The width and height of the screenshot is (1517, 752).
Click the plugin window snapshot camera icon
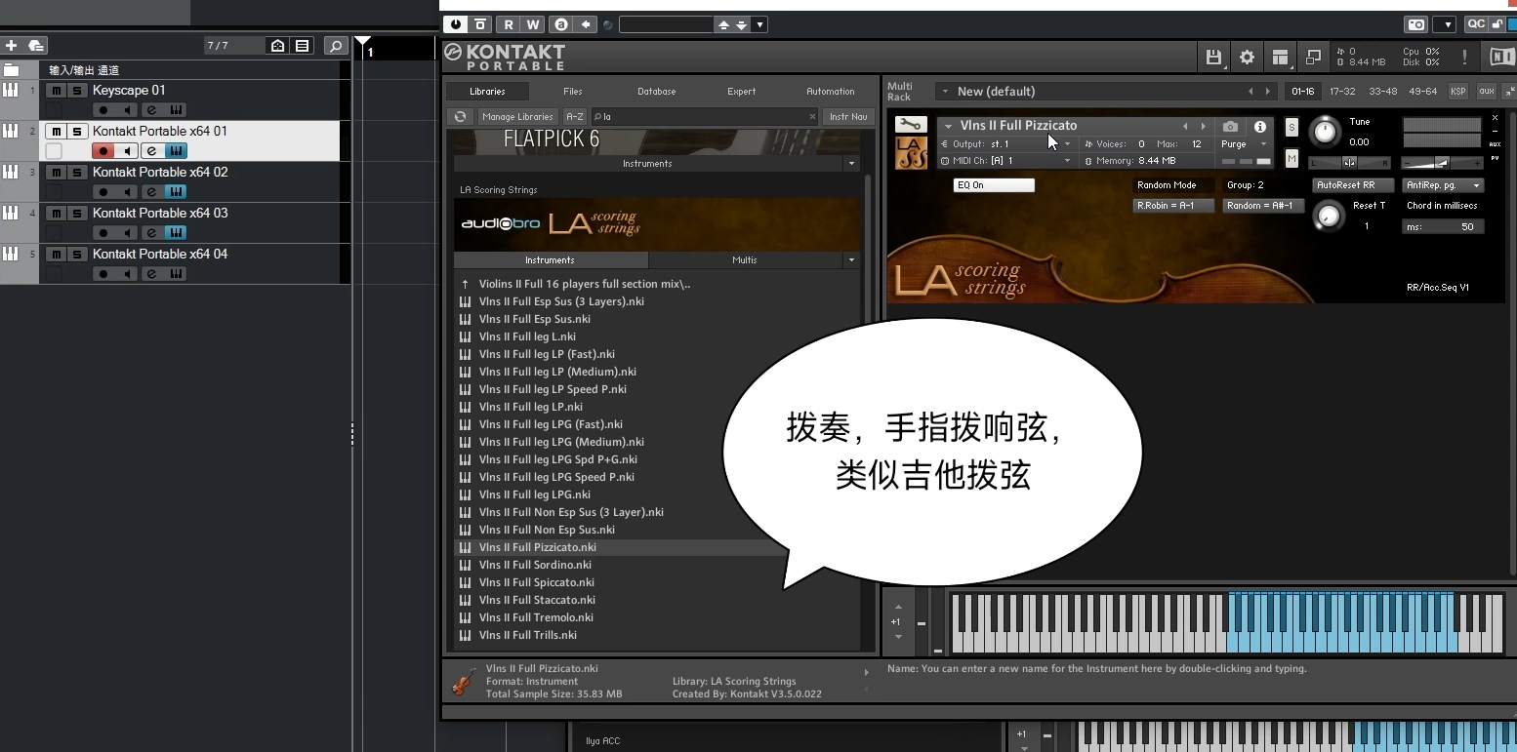pos(1415,25)
